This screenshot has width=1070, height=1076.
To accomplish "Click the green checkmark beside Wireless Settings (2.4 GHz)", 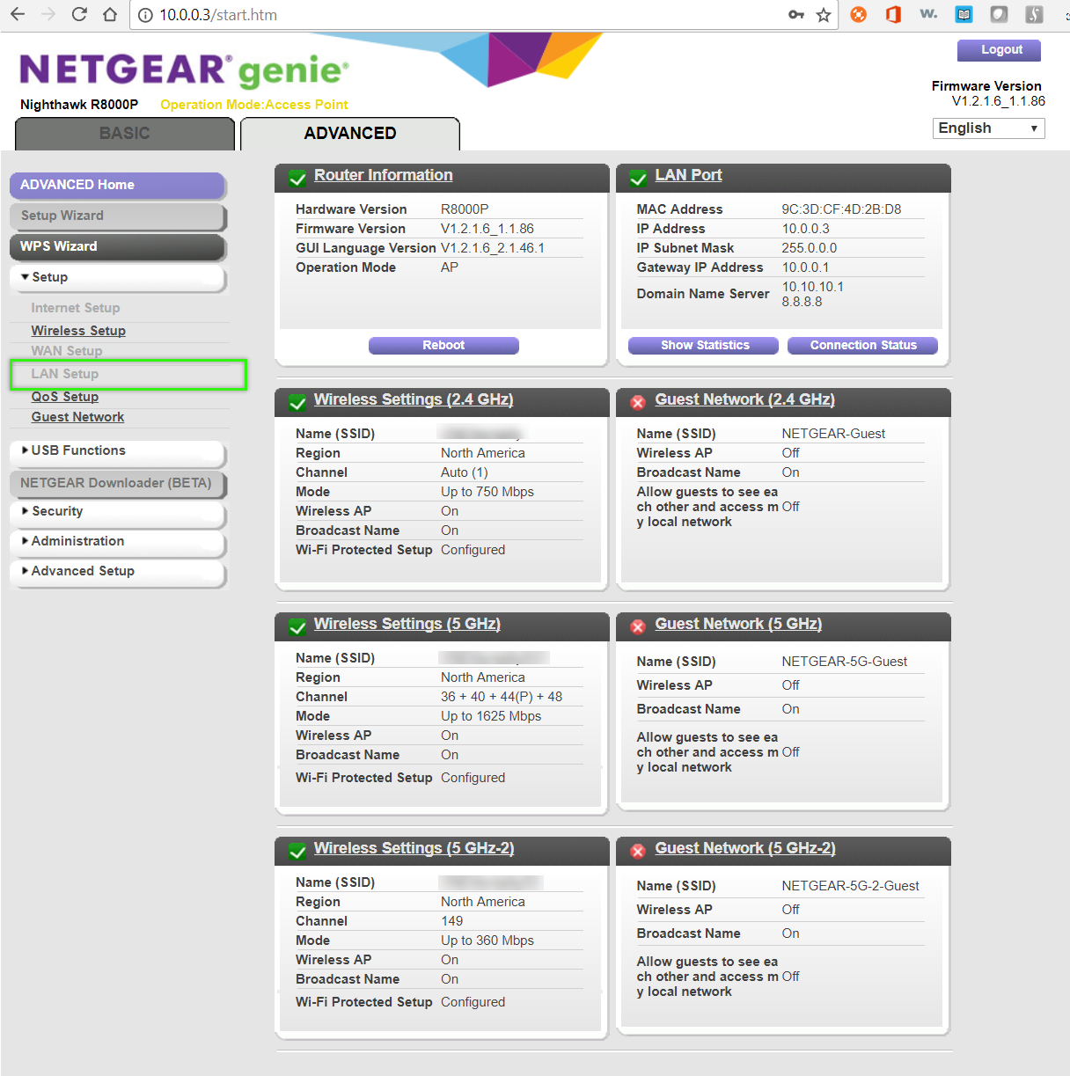I will [297, 402].
